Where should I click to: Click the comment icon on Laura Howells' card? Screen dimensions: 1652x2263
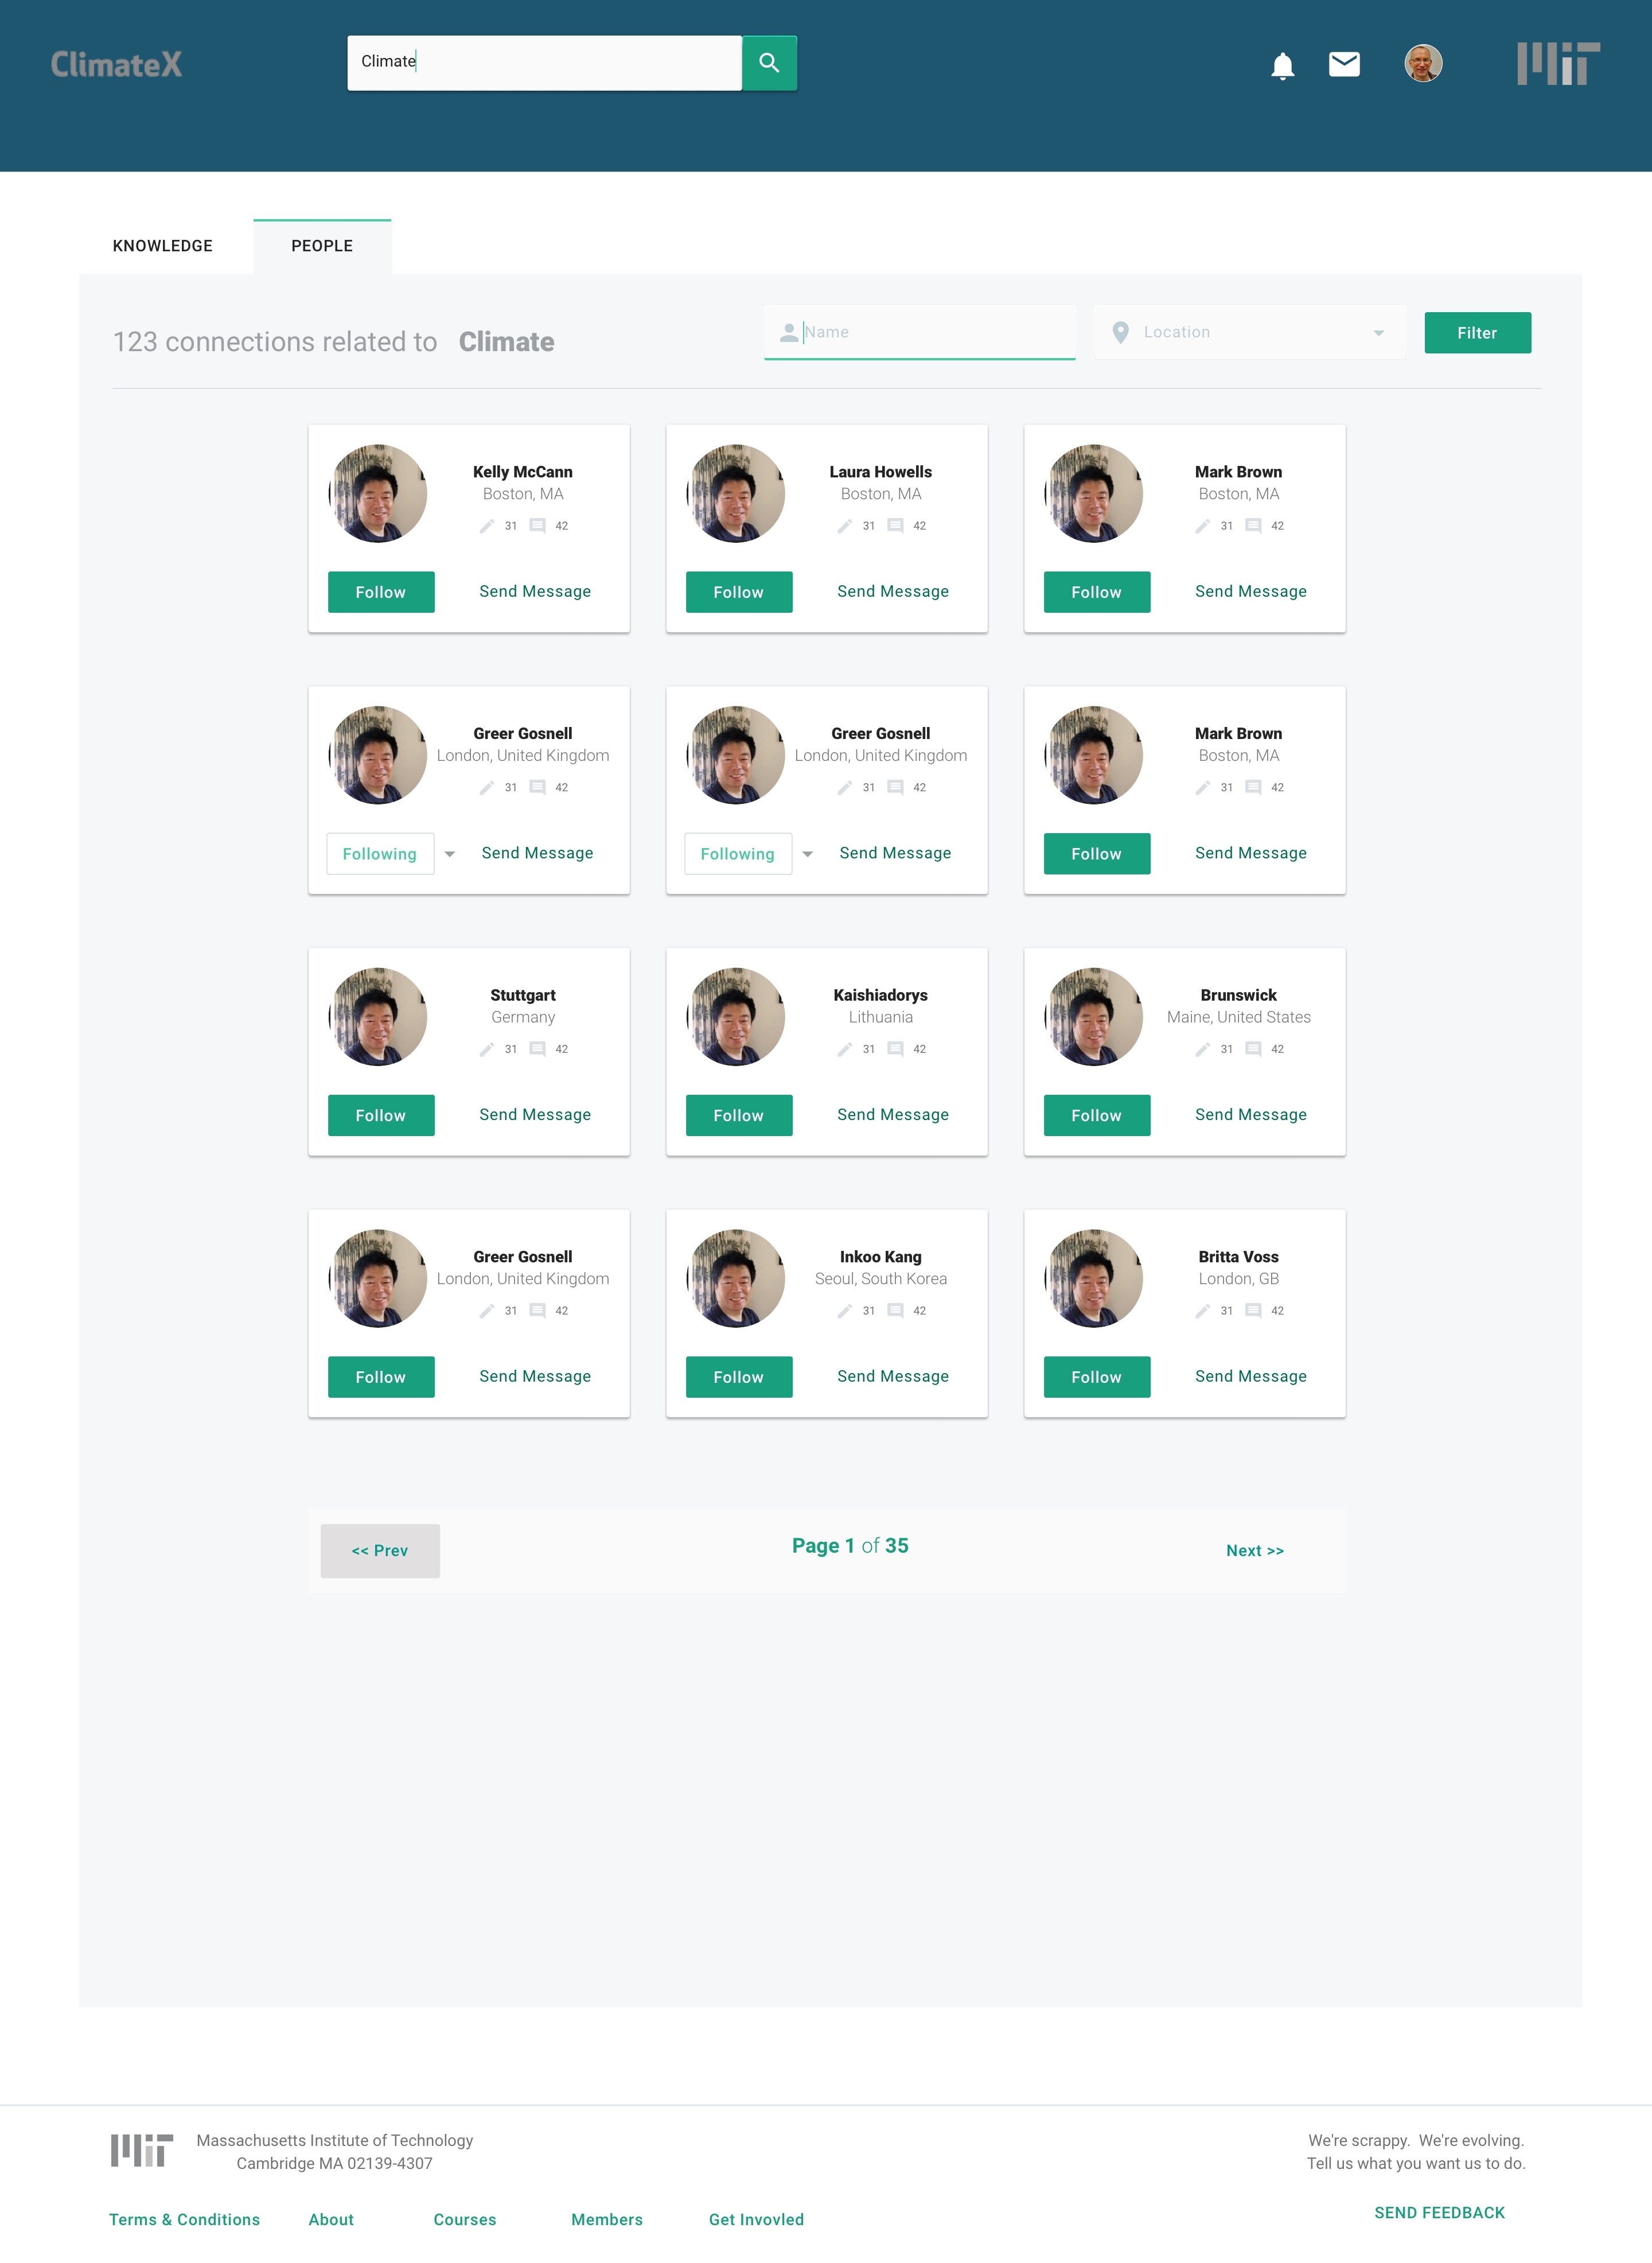click(895, 526)
